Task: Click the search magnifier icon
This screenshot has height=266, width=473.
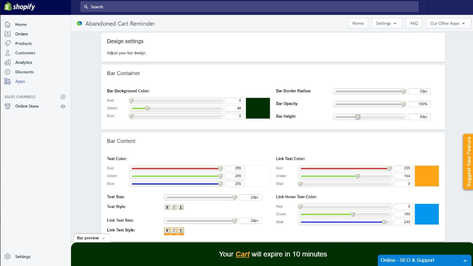Action: pos(86,7)
